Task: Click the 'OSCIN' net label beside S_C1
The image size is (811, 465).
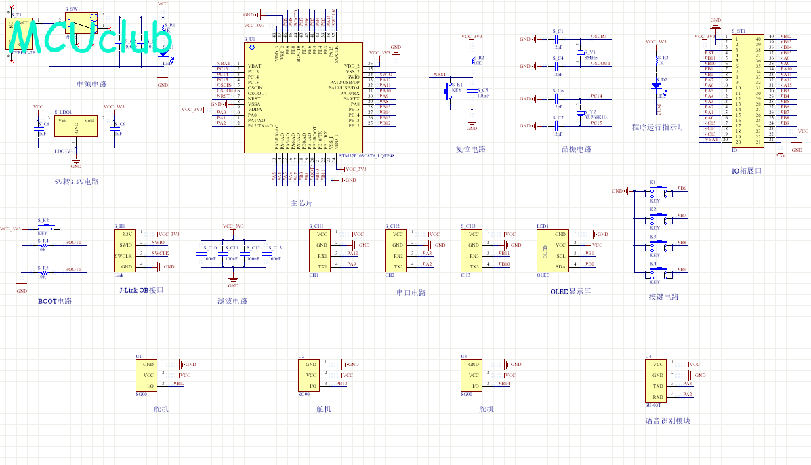Action: (598, 36)
